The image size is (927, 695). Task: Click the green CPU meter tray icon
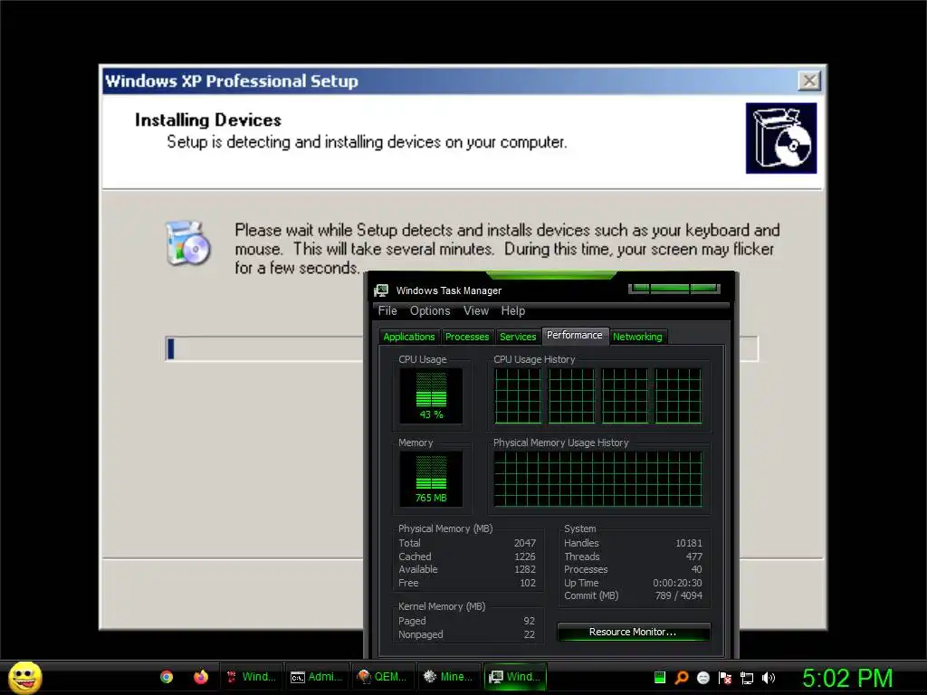tap(660, 677)
